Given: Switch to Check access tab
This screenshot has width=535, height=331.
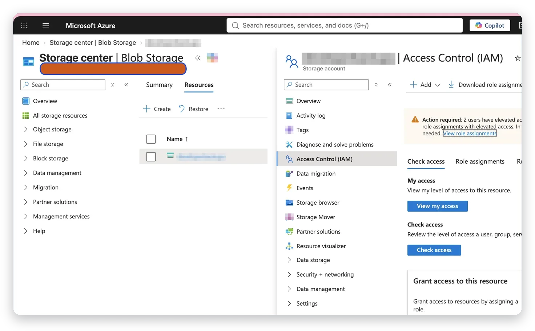Looking at the screenshot, I should [x=426, y=162].
